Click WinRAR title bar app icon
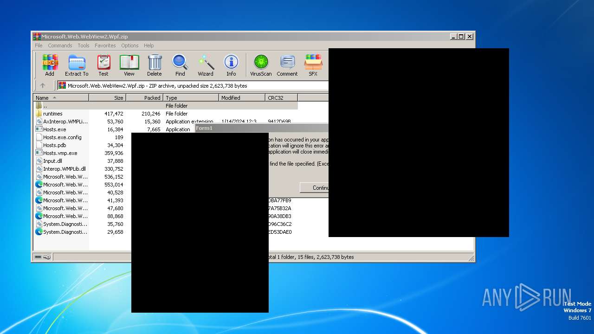This screenshot has height=334, width=594. point(37,36)
